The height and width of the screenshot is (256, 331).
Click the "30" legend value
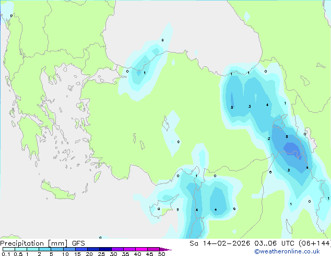click(x=113, y=254)
